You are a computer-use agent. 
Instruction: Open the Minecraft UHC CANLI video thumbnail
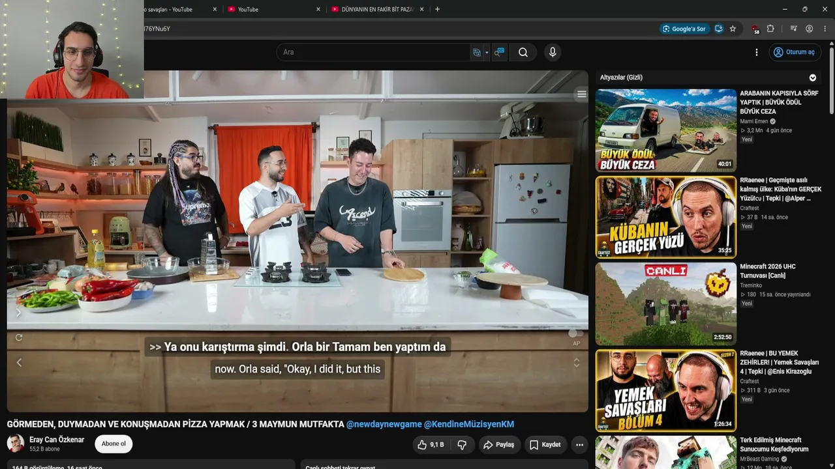(665, 304)
